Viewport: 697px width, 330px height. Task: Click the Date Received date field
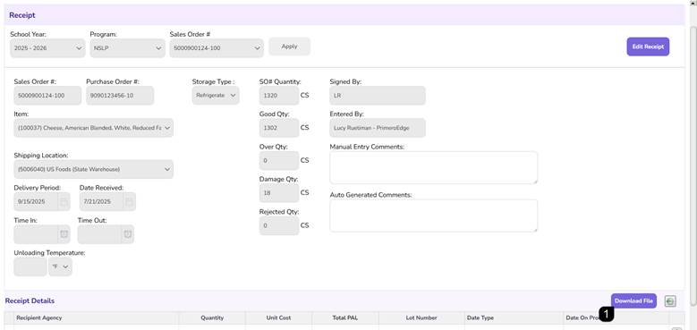[x=102, y=201]
